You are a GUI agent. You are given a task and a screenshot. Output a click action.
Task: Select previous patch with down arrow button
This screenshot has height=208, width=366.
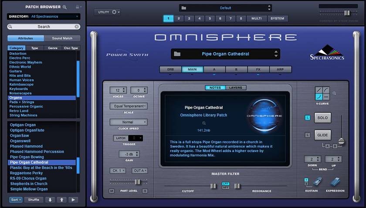(x=50, y=200)
